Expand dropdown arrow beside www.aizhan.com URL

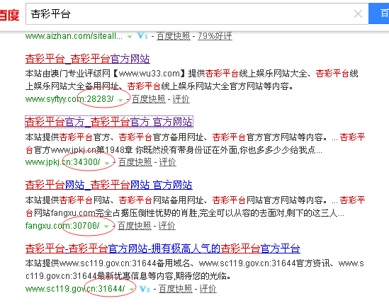pyautogui.click(x=129, y=37)
